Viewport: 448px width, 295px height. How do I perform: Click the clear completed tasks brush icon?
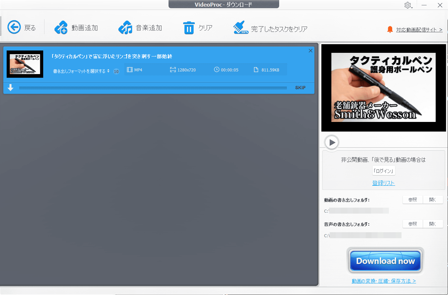pyautogui.click(x=241, y=28)
